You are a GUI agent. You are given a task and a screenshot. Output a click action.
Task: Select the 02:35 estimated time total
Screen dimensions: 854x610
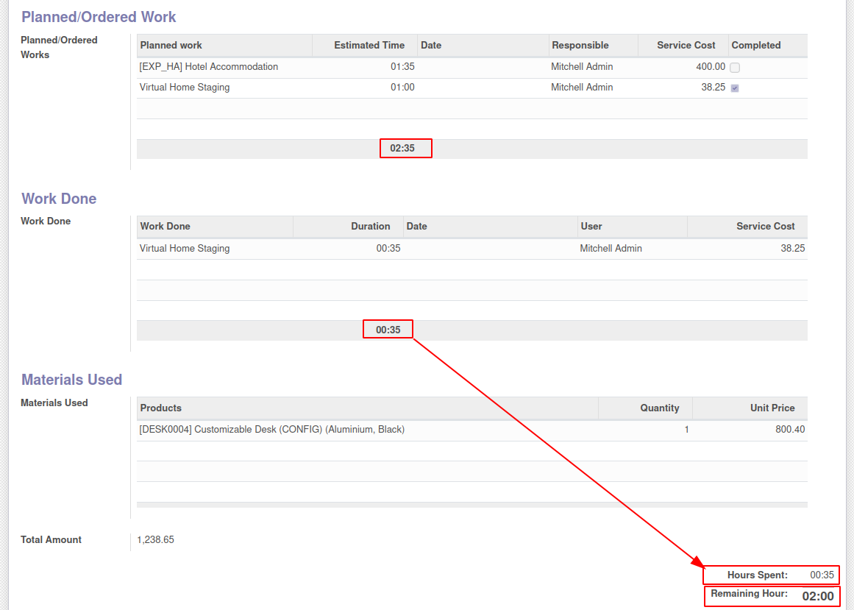402,148
